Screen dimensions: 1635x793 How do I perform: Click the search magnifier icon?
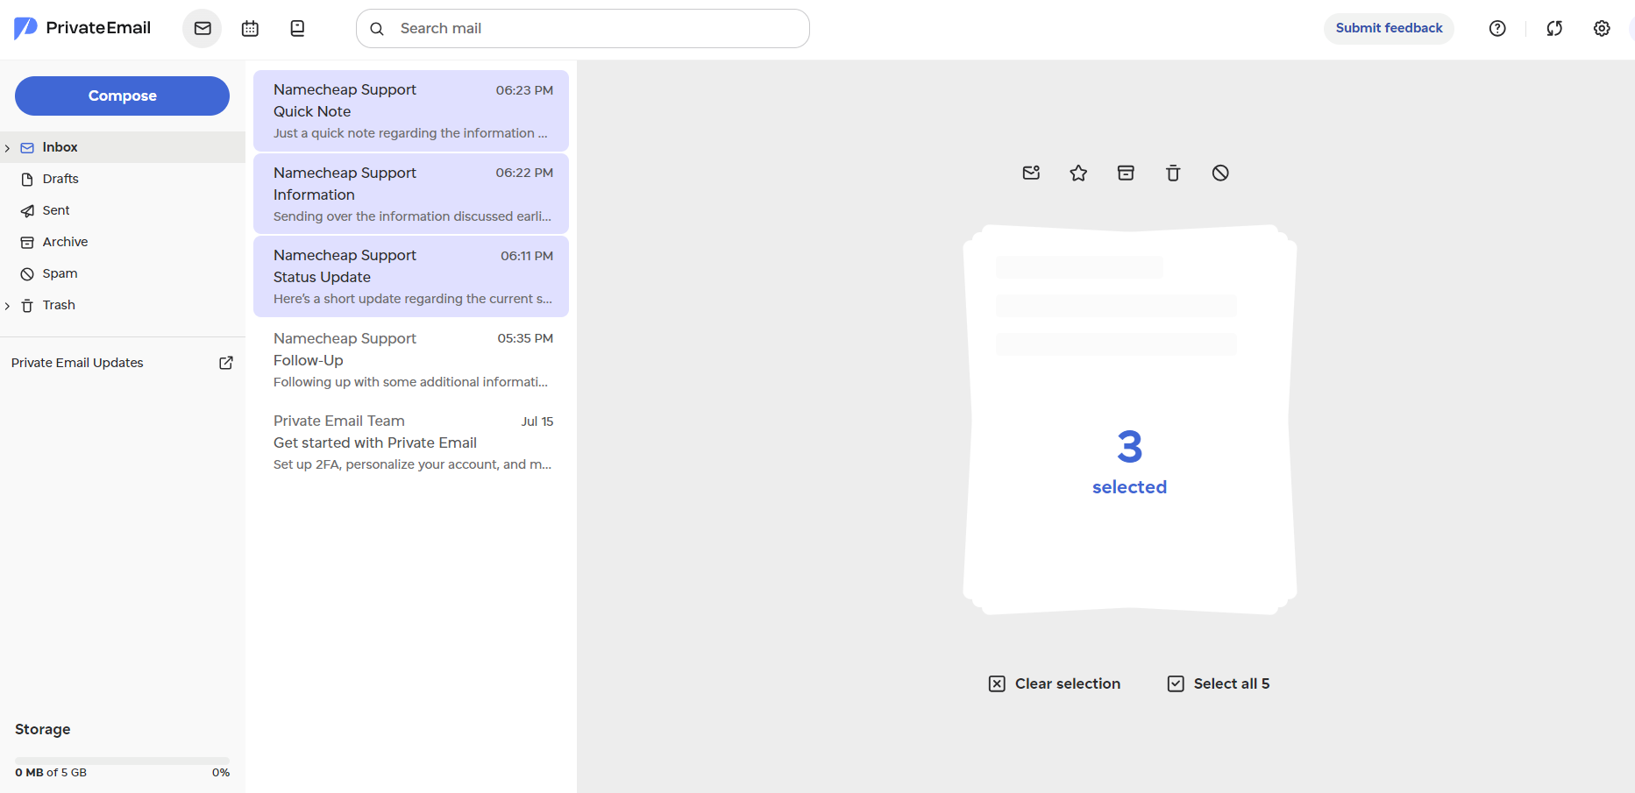(x=377, y=29)
